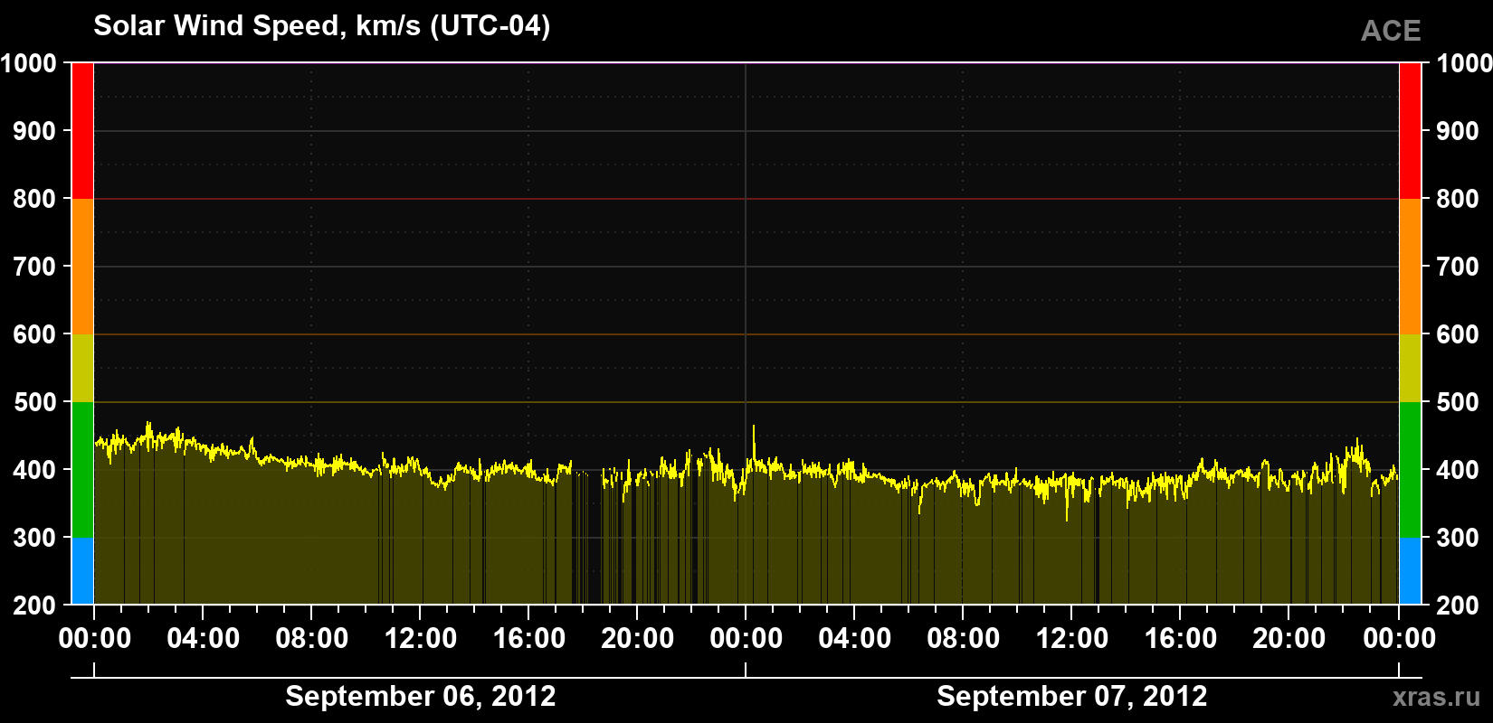The image size is (1493, 723).
Task: Select the 700 label on the left axis
Action: (x=35, y=267)
